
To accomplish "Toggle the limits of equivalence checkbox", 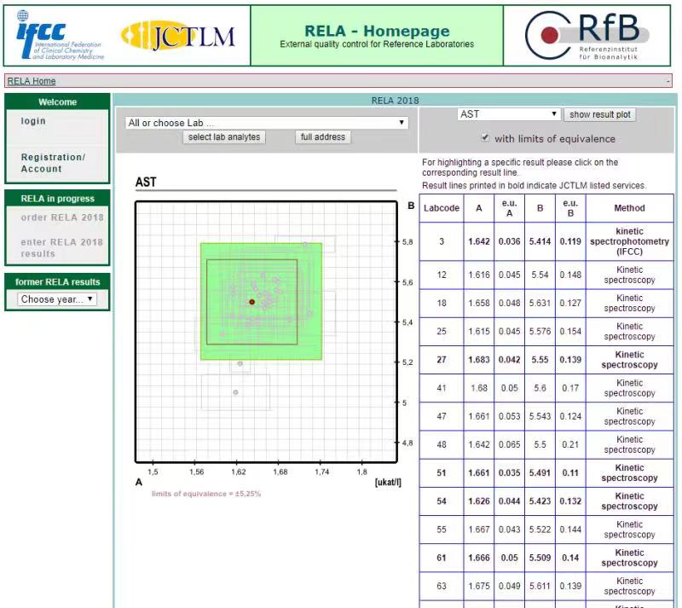I will [x=485, y=138].
